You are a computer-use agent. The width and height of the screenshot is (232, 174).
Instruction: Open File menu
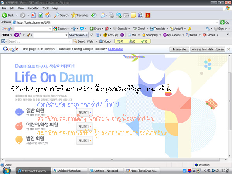click(x=4, y=8)
